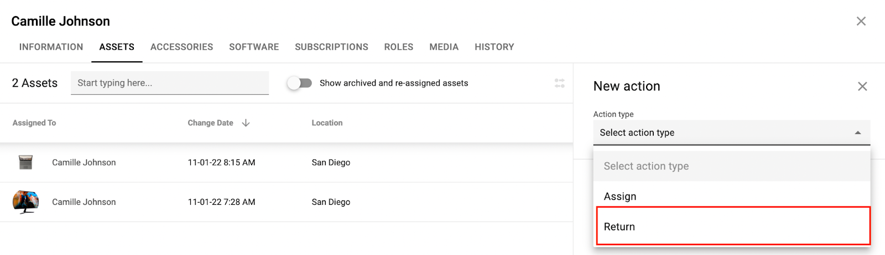Image resolution: width=885 pixels, height=255 pixels.
Task: Toggle Show archived and re-assigned assets
Action: (x=300, y=83)
